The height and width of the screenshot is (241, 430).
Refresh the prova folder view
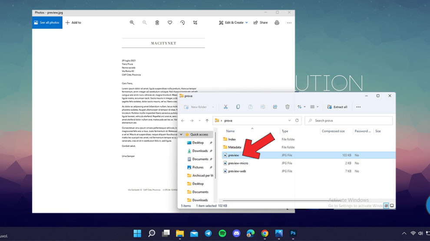(x=297, y=120)
